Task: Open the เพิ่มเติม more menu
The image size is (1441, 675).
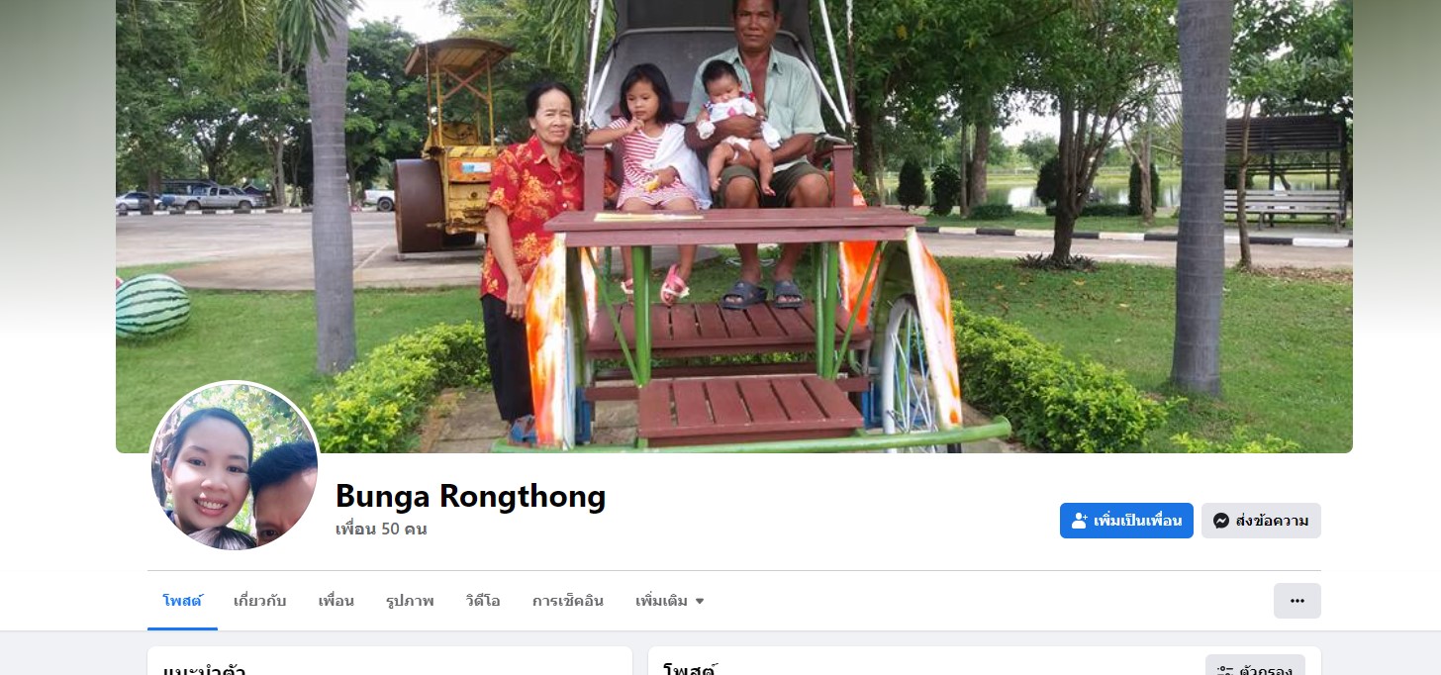Action: [x=670, y=601]
